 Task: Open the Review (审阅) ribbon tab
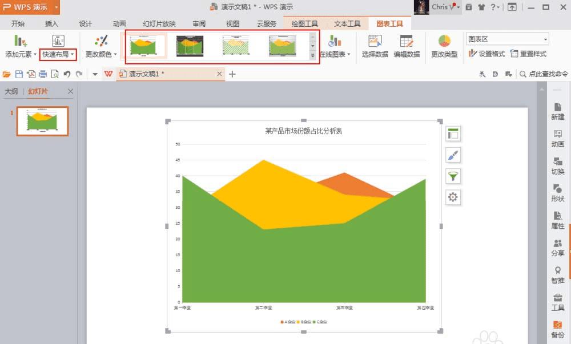(199, 23)
